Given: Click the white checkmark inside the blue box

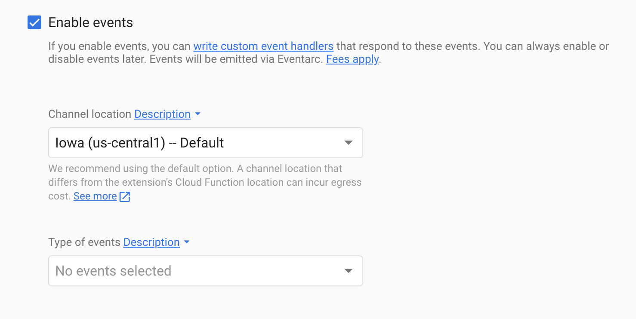Looking at the screenshot, I should (x=34, y=23).
